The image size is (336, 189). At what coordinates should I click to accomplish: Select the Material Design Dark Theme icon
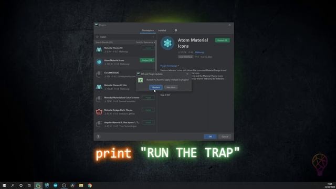(x=99, y=112)
